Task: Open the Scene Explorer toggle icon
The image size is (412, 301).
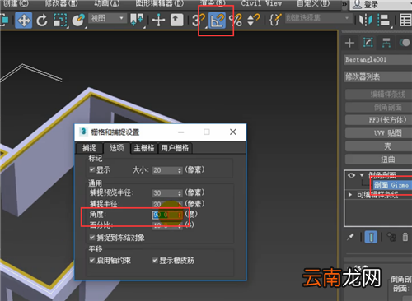Action: click(405, 21)
